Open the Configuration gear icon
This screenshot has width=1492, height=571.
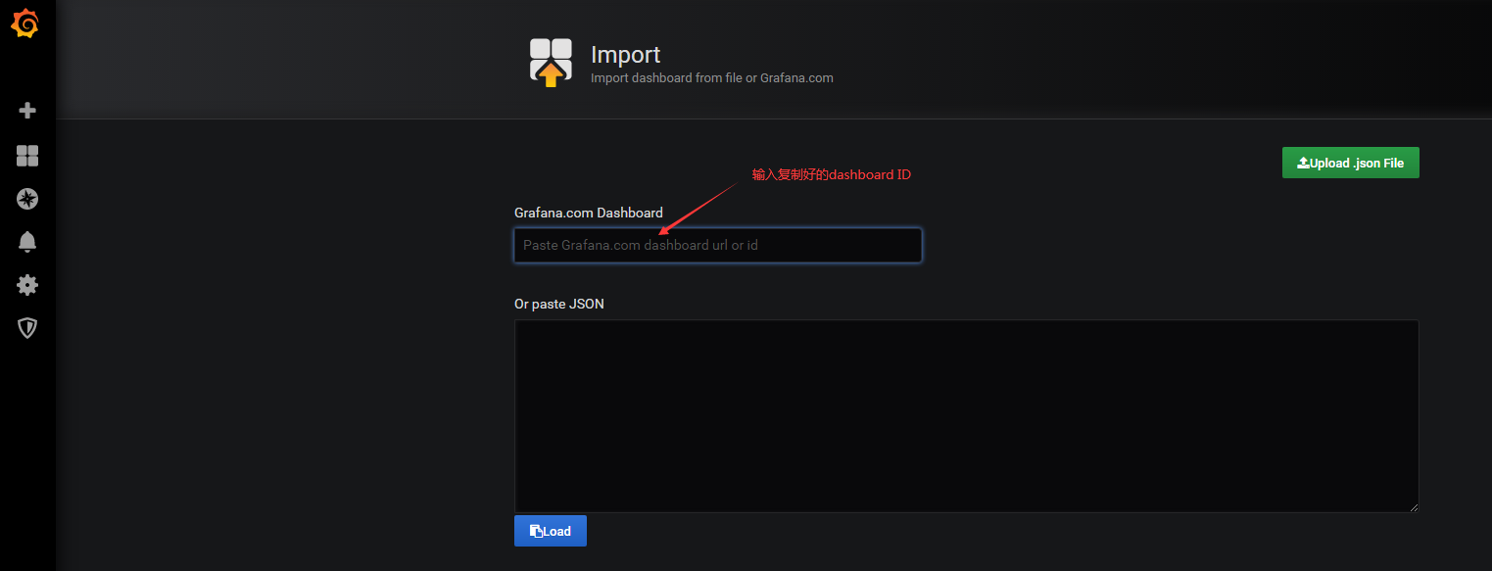pos(27,285)
